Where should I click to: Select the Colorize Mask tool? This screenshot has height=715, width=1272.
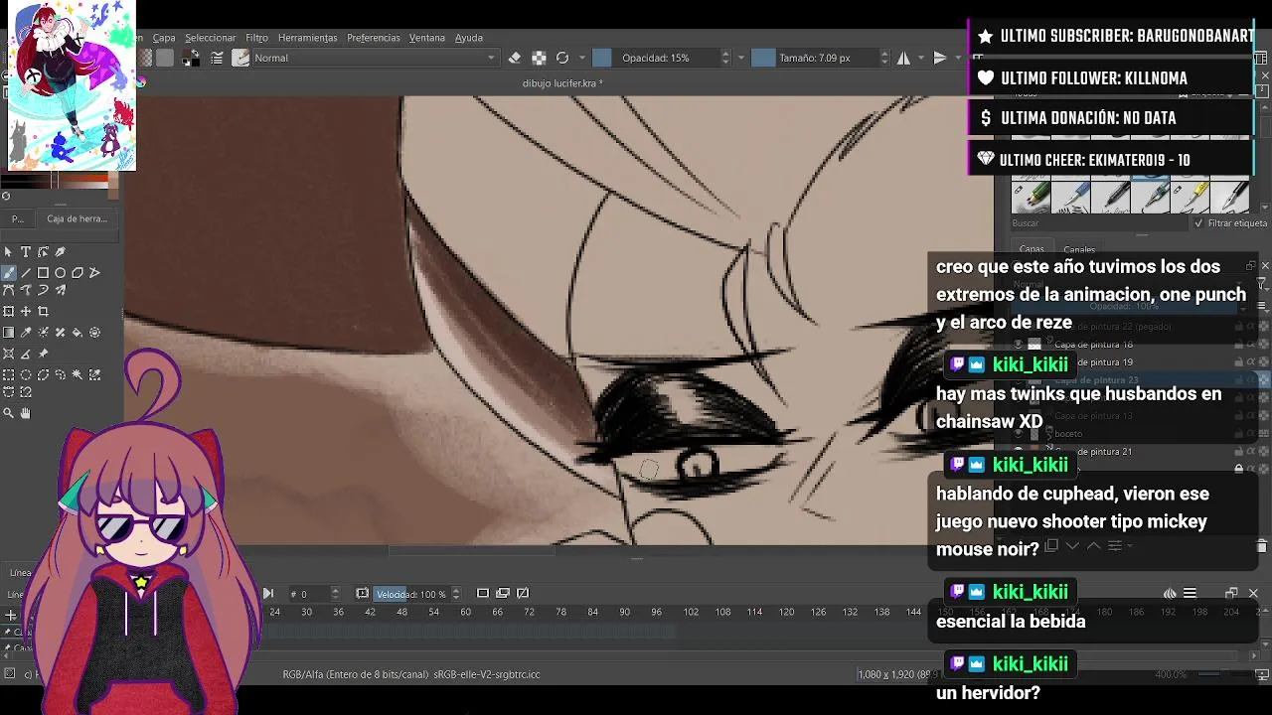click(43, 333)
